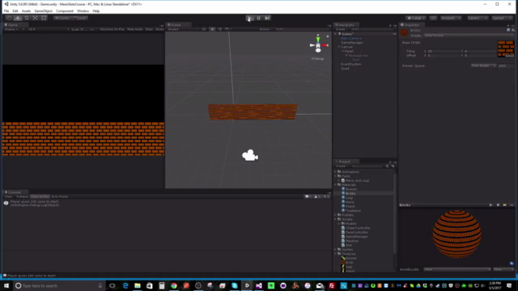Open the Layout dropdown
This screenshot has height=291, width=518.
[502, 18]
